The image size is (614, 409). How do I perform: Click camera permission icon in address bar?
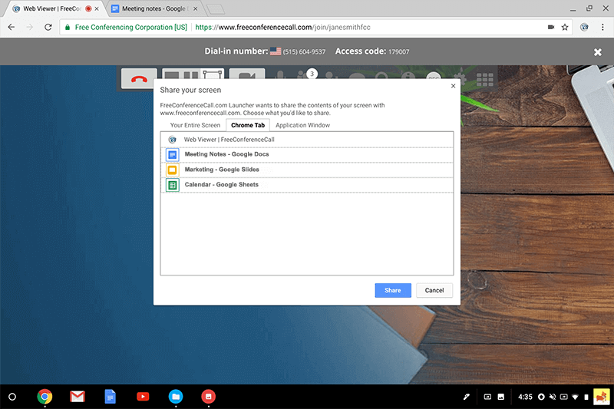[550, 27]
